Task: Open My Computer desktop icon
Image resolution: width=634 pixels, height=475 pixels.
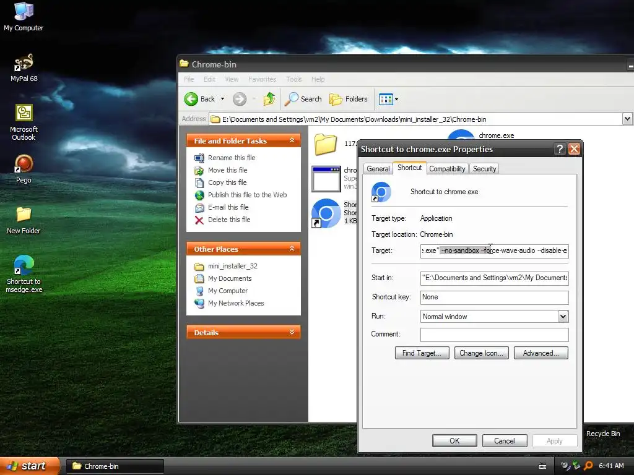Action: click(24, 16)
